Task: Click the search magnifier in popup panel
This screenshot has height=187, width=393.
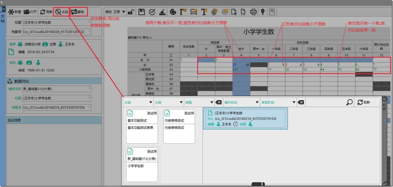Action: pyautogui.click(x=350, y=102)
